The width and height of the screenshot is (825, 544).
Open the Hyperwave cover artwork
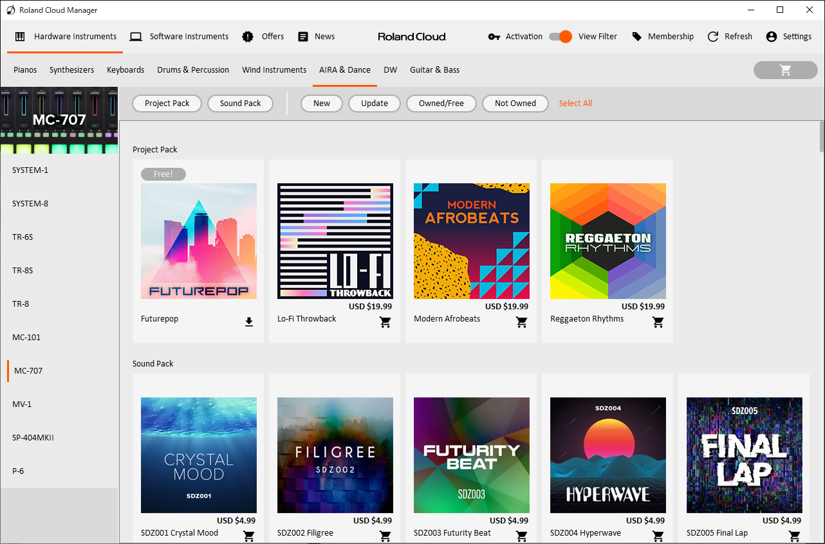click(608, 455)
